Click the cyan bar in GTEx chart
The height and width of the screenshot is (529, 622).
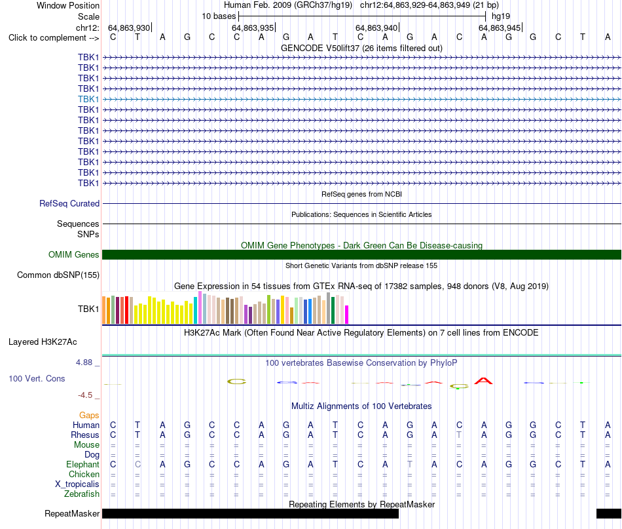point(196,310)
